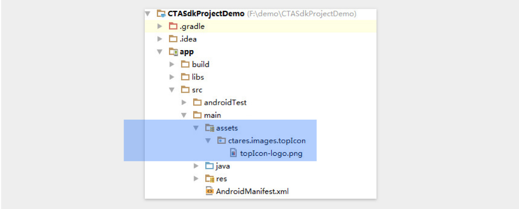Image resolution: width=519 pixels, height=209 pixels.
Task: Click the red .gradle folder icon
Action: point(173,26)
